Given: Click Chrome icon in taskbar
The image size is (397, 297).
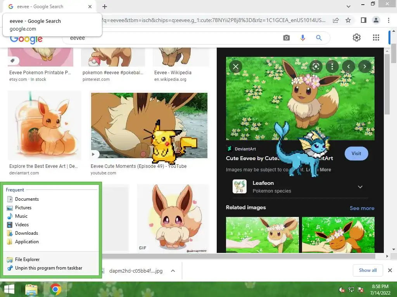Looking at the screenshot, I should pos(55,289).
